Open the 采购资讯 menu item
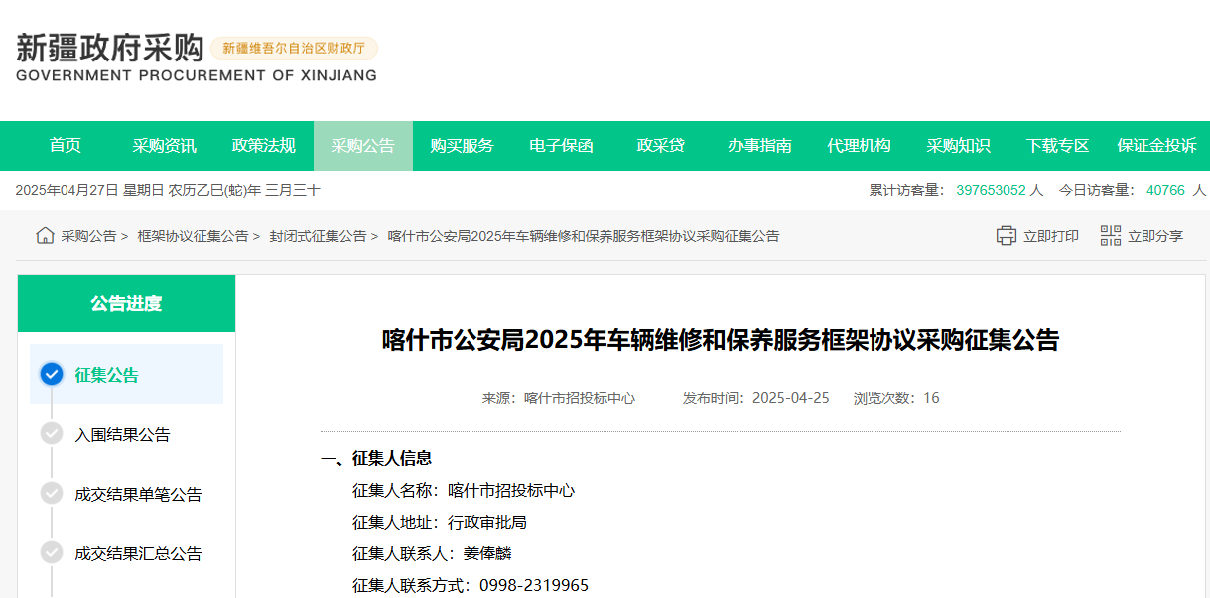1210x598 pixels. tap(165, 146)
